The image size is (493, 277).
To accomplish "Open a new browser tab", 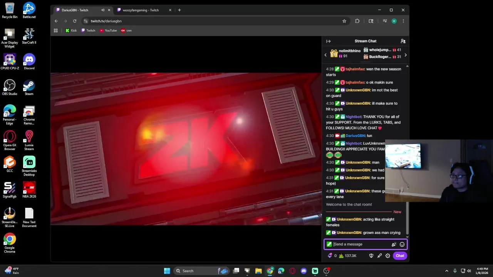I will pos(179,10).
